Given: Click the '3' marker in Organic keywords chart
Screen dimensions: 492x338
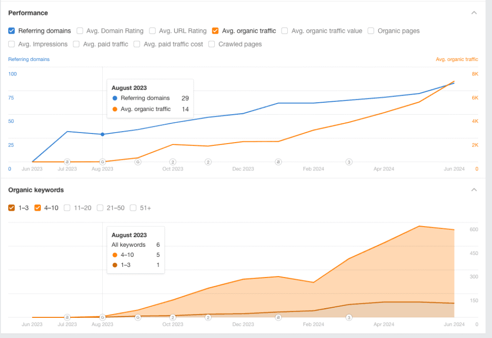Looking at the screenshot, I should click(349, 317).
